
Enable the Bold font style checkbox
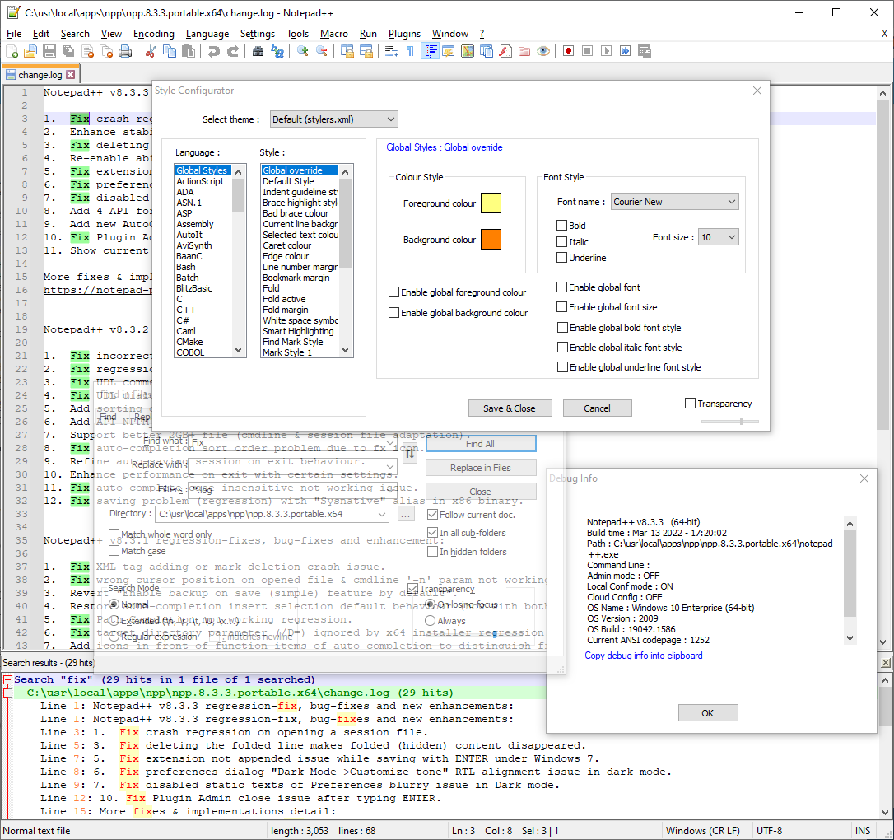561,226
